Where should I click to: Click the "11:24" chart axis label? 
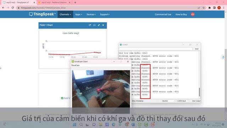pos(95,57)
